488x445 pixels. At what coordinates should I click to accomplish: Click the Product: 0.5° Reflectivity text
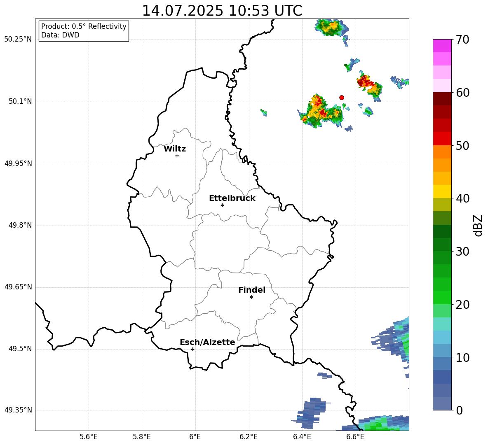pyautogui.click(x=84, y=26)
